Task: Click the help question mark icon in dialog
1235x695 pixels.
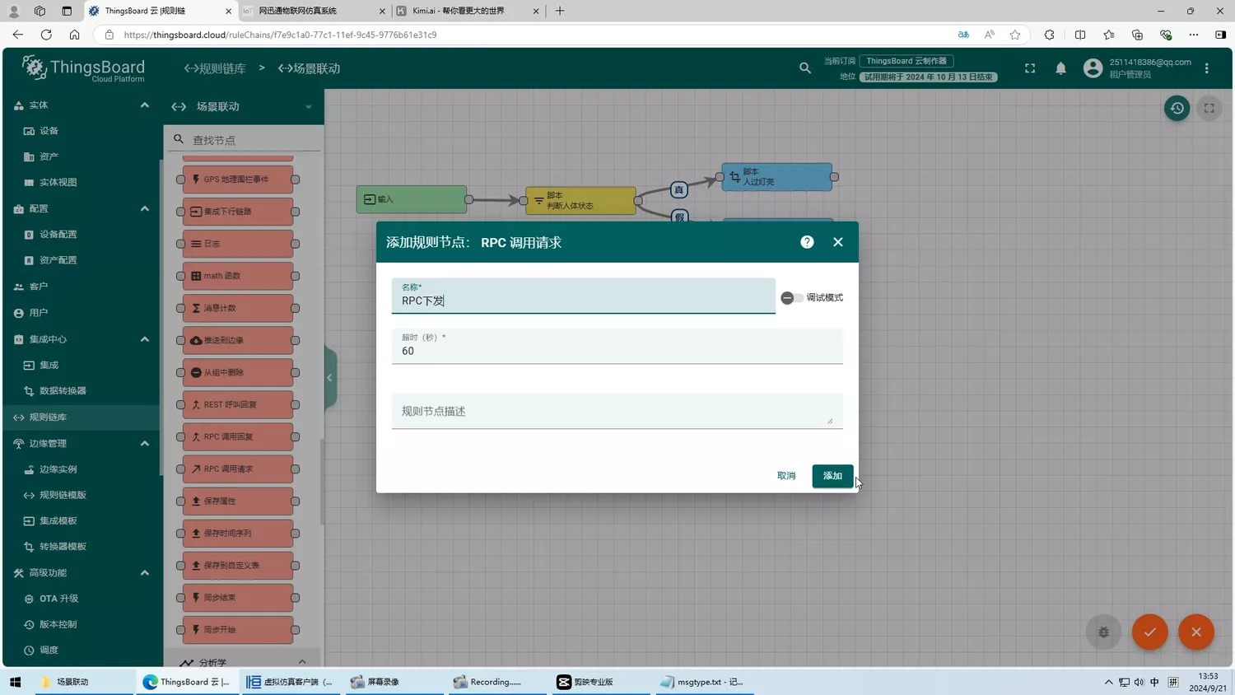Action: [807, 242]
